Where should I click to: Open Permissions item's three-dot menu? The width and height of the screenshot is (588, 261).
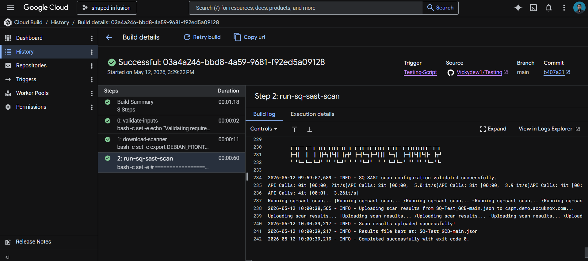92,107
